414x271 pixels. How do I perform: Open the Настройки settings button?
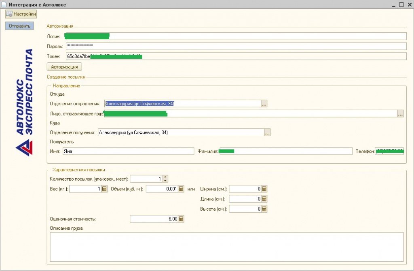[21, 14]
